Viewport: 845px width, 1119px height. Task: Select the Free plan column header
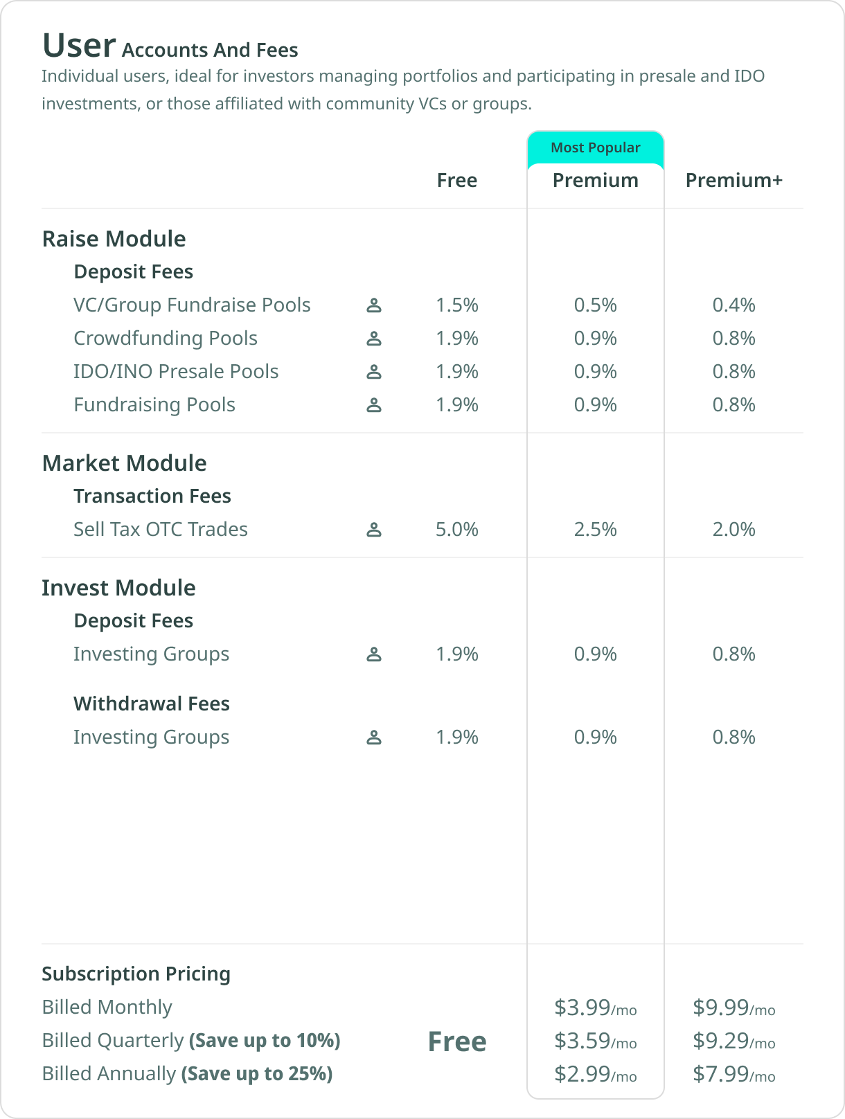pyautogui.click(x=457, y=180)
